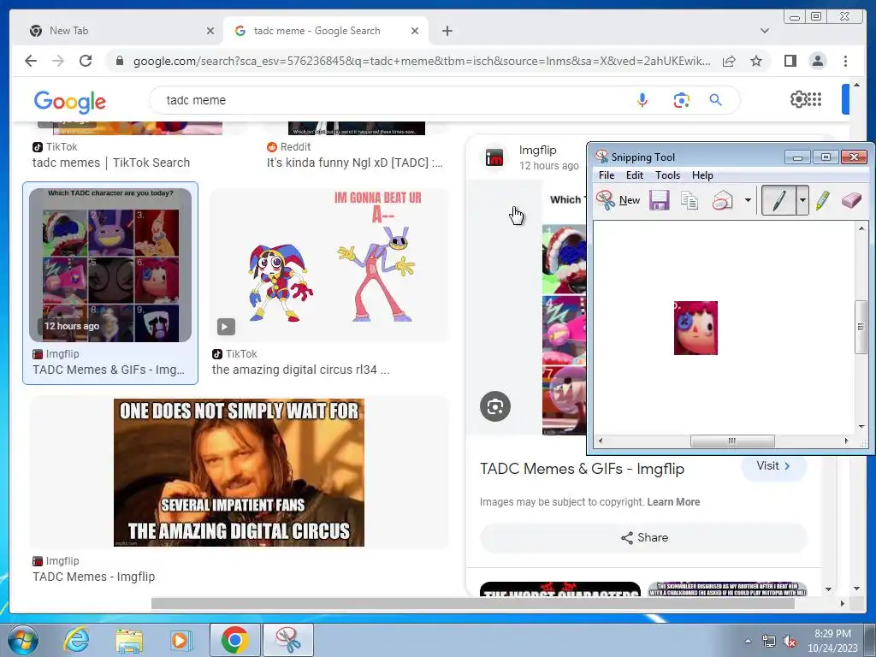Save the snip with the floppy disk icon
The width and height of the screenshot is (876, 657).
(x=660, y=200)
